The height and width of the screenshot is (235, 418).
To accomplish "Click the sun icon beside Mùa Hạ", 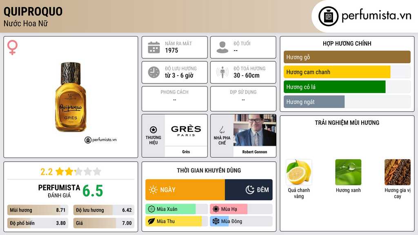I will pos(216,209).
